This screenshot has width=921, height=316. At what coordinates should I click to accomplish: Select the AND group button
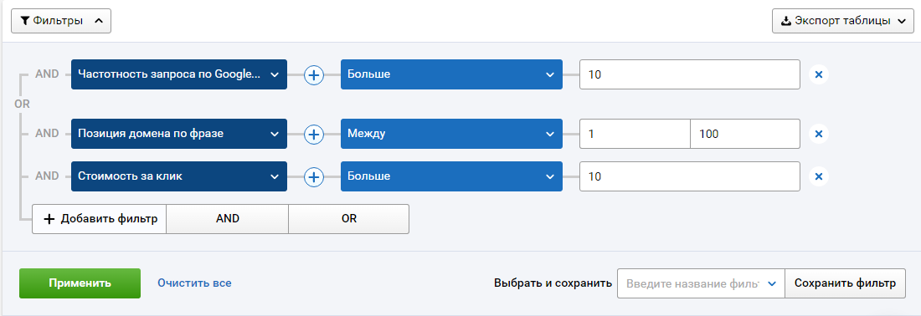pyautogui.click(x=227, y=219)
